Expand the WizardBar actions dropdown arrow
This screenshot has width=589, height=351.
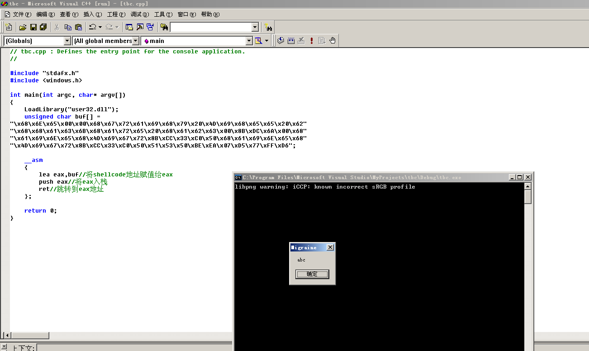coord(266,41)
